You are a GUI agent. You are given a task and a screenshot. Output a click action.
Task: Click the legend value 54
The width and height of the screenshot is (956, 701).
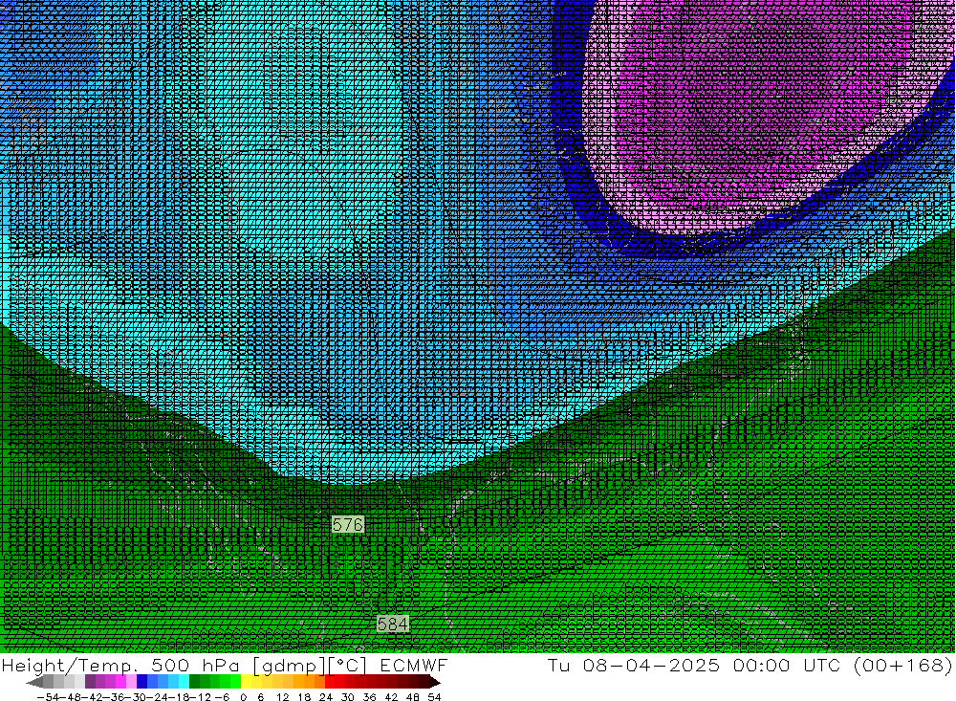434,697
